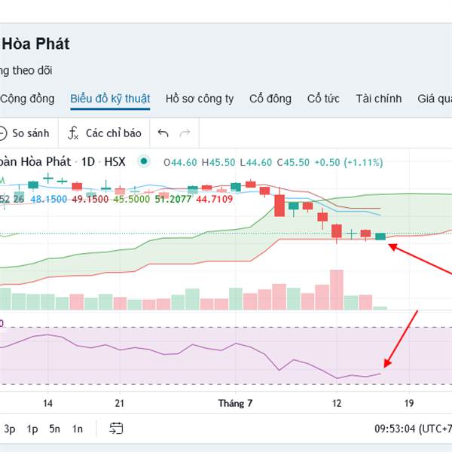The width and height of the screenshot is (452, 452).
Task: Click the 44.7109 indicator value
Action: [215, 199]
